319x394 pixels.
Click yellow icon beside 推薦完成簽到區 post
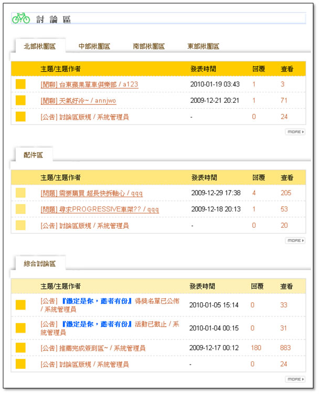[20, 348]
